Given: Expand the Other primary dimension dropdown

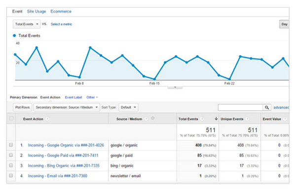Looking at the screenshot, I should tap(92, 97).
